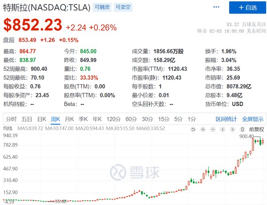Viewport: 267px width, 205px height.
Task: Click the $852.23 current price
Action: [32, 25]
